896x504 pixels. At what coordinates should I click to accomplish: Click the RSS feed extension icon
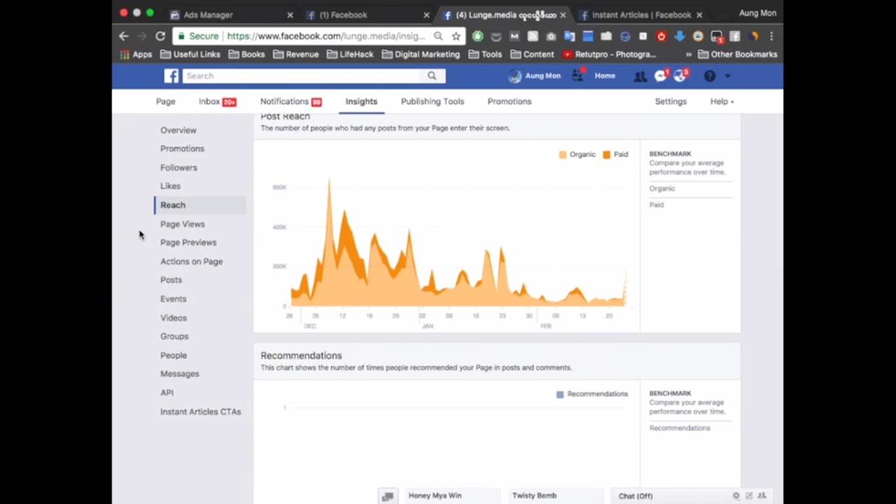533,36
